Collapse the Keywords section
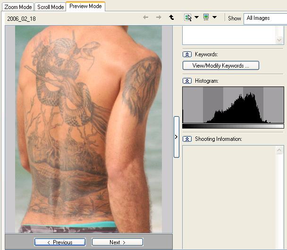 point(187,55)
